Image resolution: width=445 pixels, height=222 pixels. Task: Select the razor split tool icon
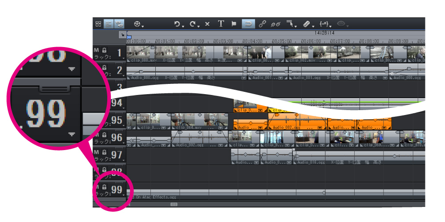[x=306, y=24]
